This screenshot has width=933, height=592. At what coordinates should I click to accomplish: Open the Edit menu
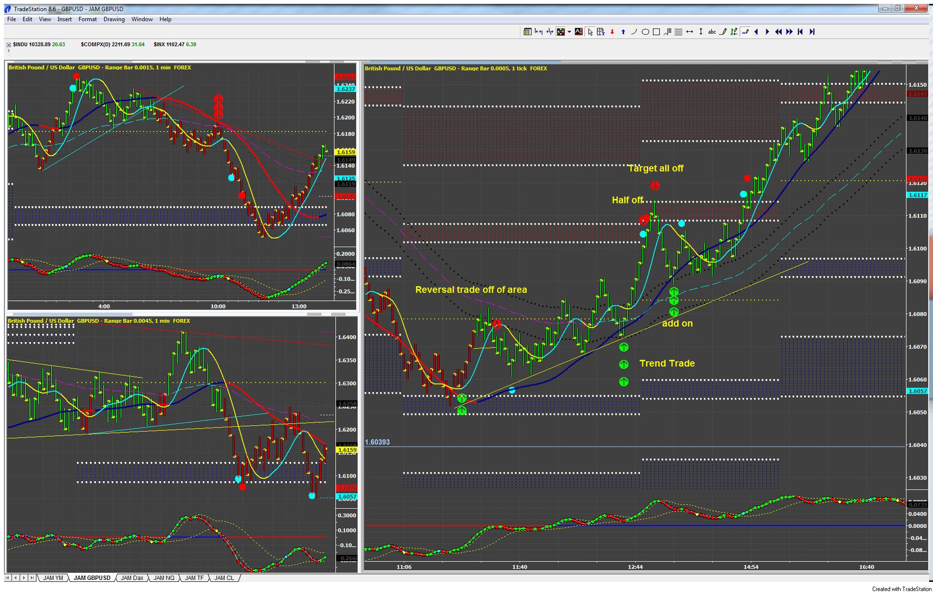coord(27,19)
